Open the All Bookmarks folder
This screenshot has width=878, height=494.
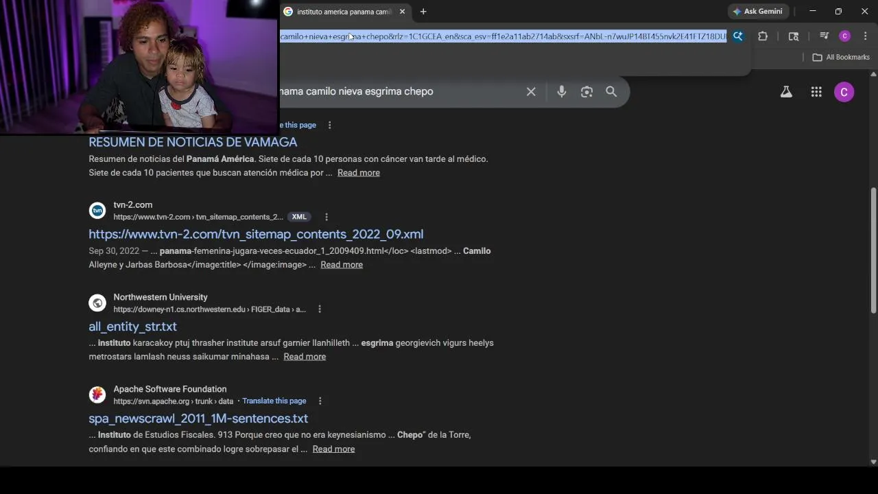841,57
